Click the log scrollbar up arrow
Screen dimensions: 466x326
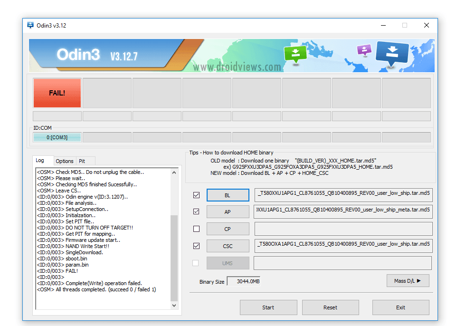coord(174,173)
